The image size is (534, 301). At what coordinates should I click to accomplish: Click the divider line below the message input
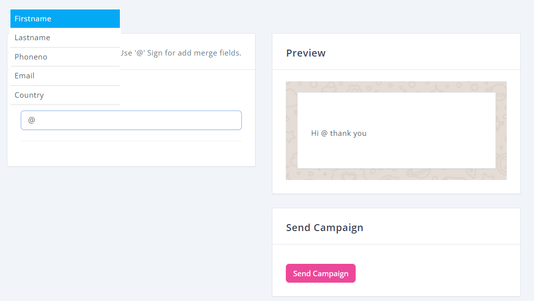131,141
